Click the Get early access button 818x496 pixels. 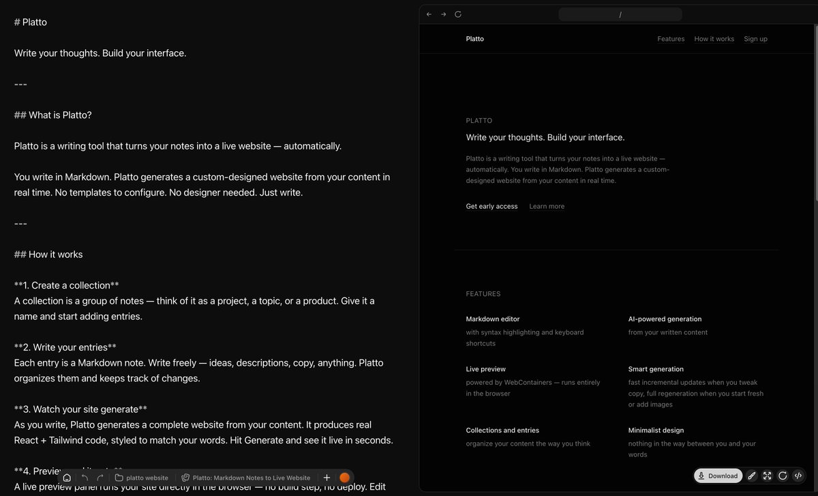pyautogui.click(x=491, y=206)
